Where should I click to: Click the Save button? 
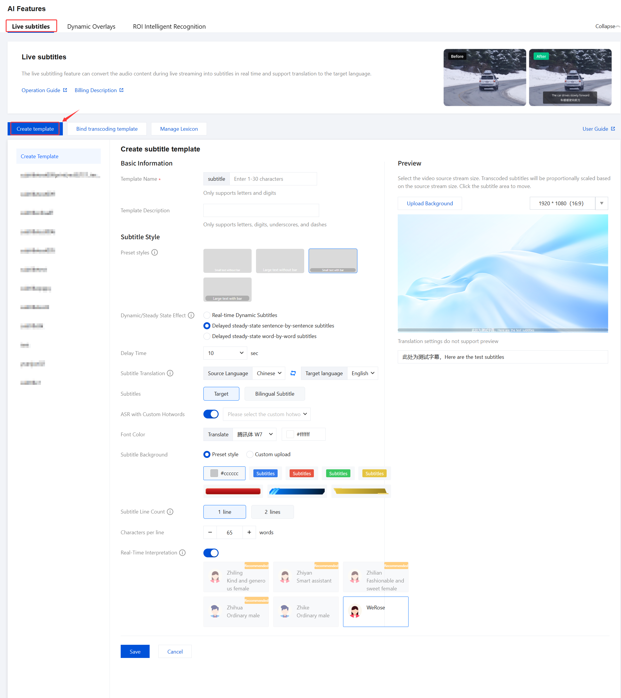pos(135,651)
